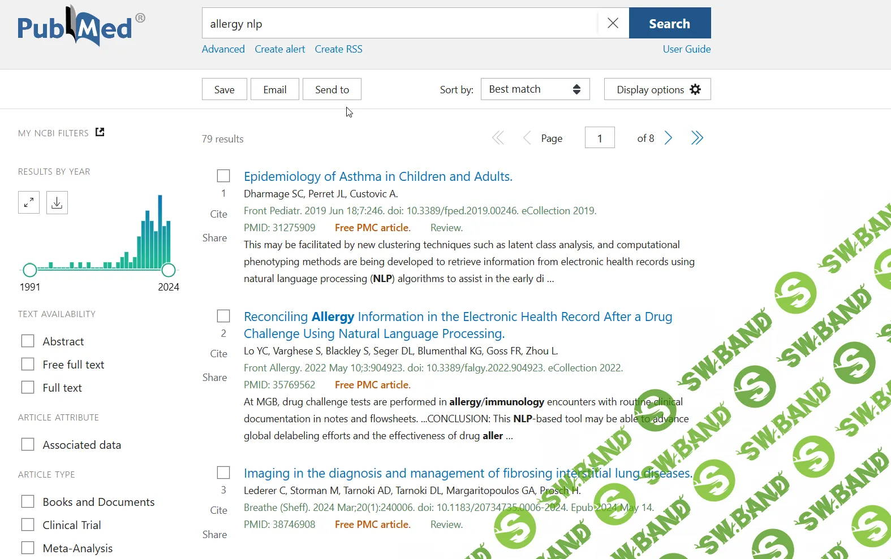
Task: Check the Clinical Trial article type
Action: [x=28, y=525]
